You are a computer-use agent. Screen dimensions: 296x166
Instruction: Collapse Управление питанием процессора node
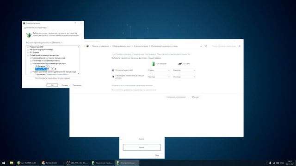tap(28, 55)
